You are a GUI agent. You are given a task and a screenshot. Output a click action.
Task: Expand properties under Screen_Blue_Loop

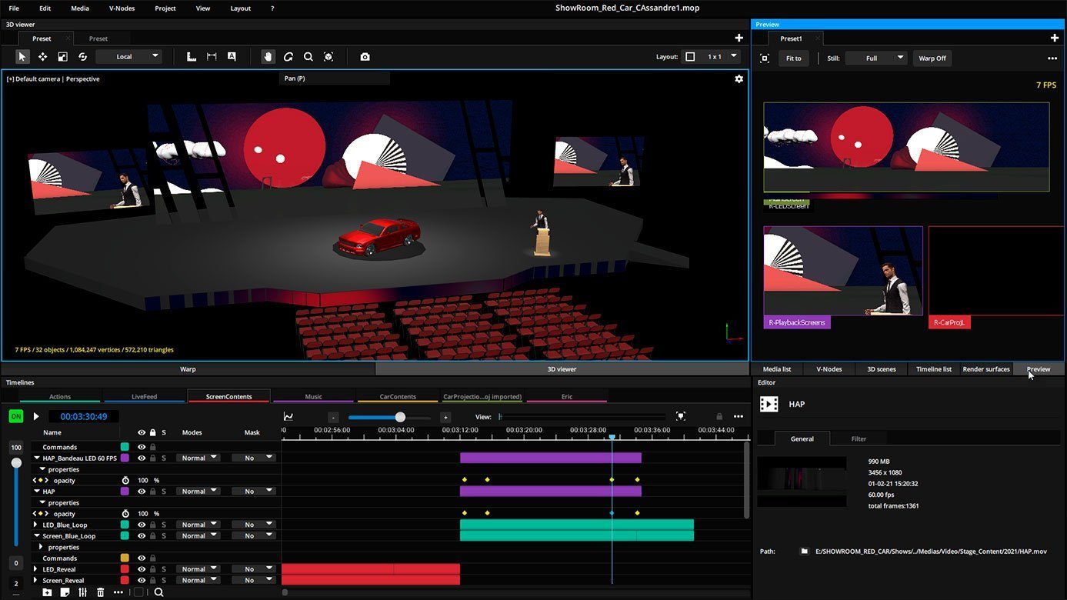pos(42,547)
